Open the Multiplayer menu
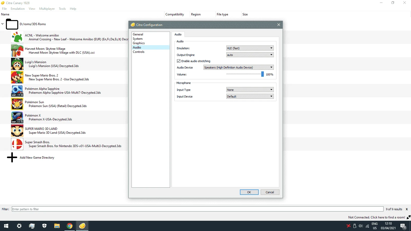Image resolution: width=411 pixels, height=231 pixels. coord(47,9)
